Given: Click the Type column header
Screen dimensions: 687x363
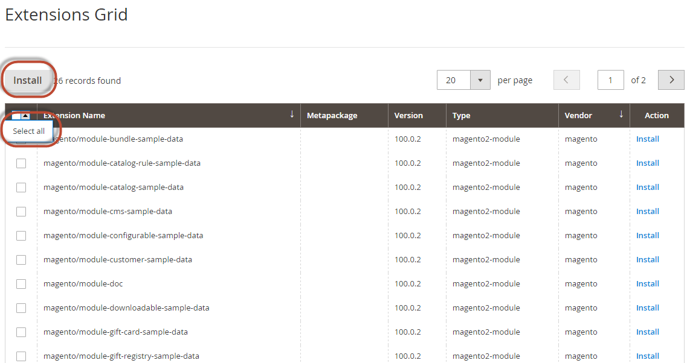Looking at the screenshot, I should point(502,115).
